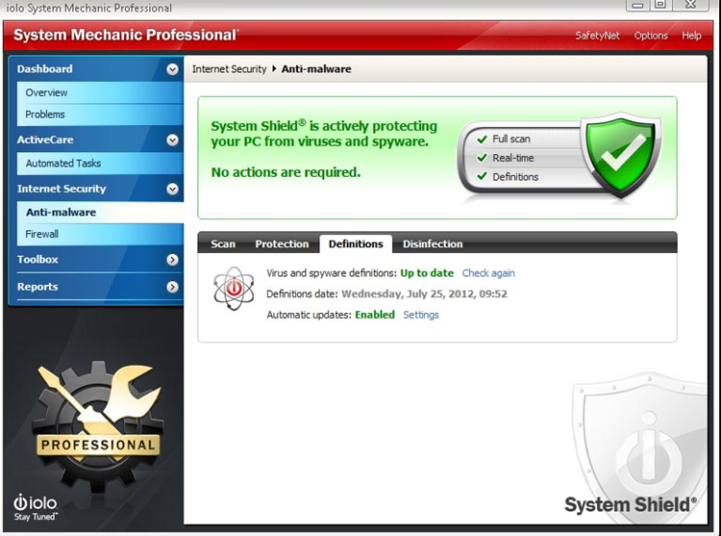Image resolution: width=721 pixels, height=536 pixels.
Task: Click the definitions date 'Wednesday, July 25, 2012, 09:52'
Action: pyautogui.click(x=424, y=294)
